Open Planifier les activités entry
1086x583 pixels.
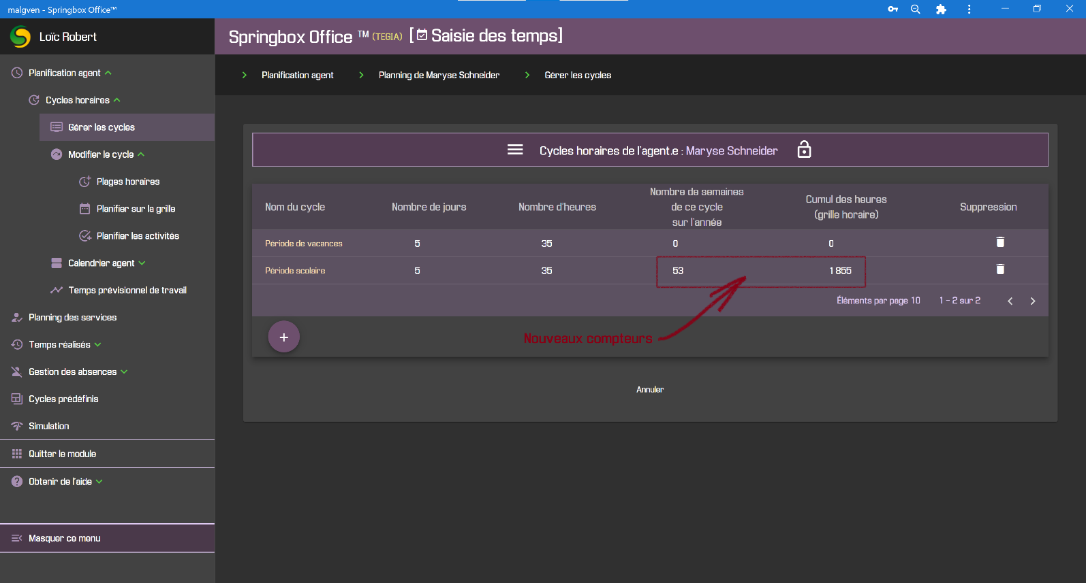point(138,236)
